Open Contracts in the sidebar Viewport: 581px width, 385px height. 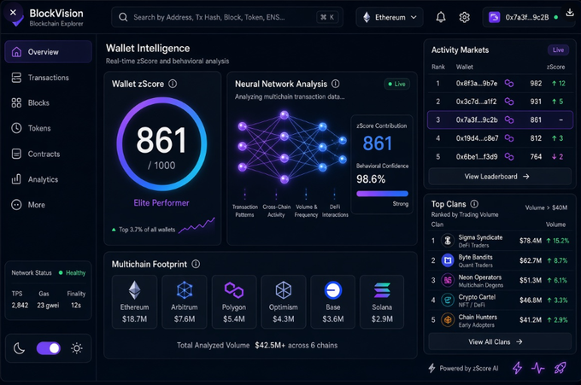(48, 154)
